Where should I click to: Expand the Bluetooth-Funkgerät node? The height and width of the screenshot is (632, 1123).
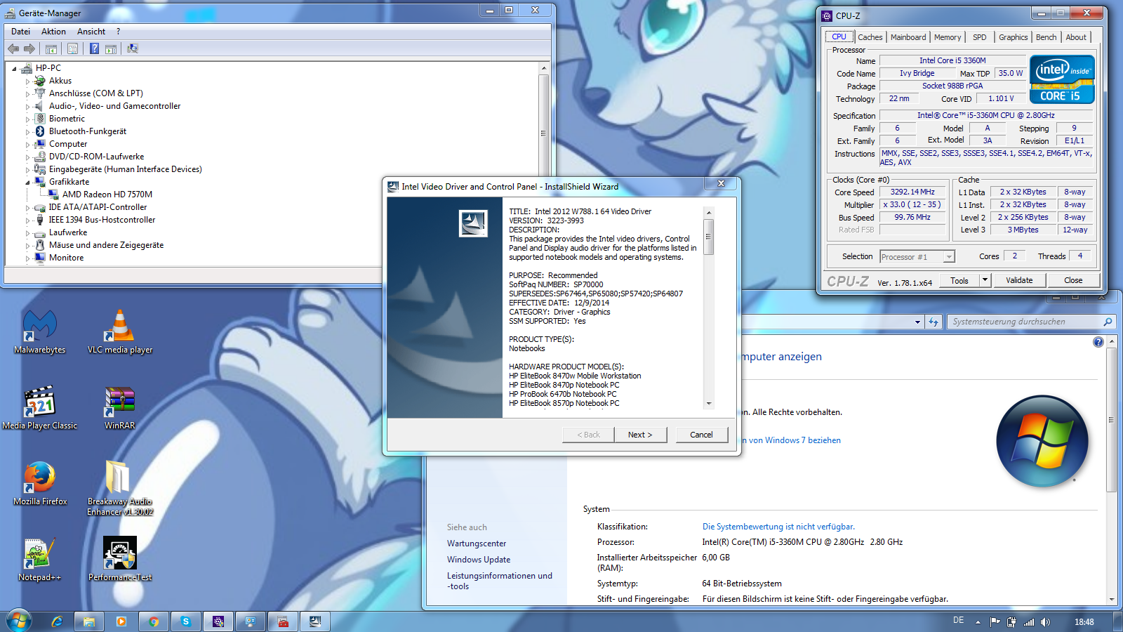(x=27, y=132)
